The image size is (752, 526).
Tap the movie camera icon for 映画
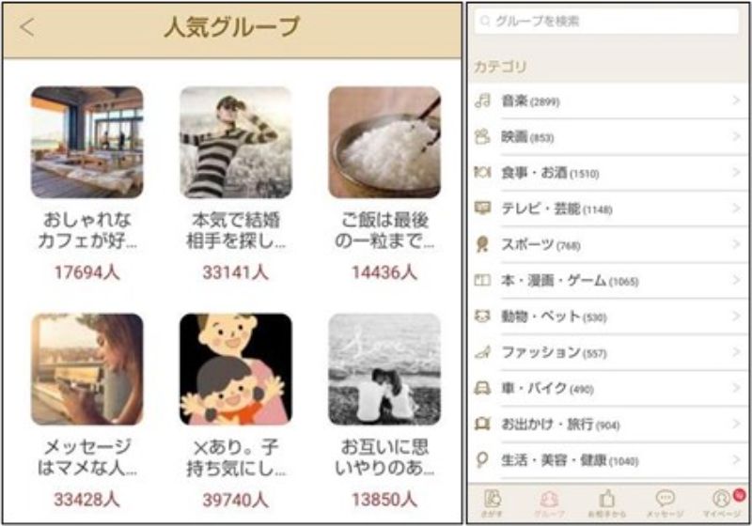click(482, 136)
